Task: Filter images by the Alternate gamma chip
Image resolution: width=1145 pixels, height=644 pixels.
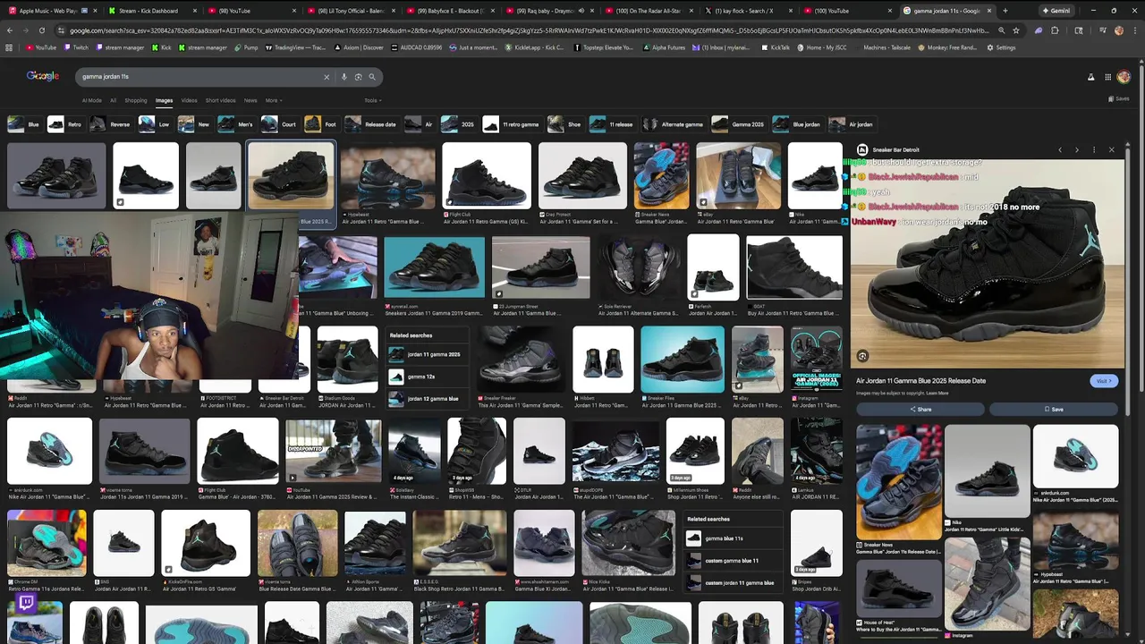Action: click(673, 124)
